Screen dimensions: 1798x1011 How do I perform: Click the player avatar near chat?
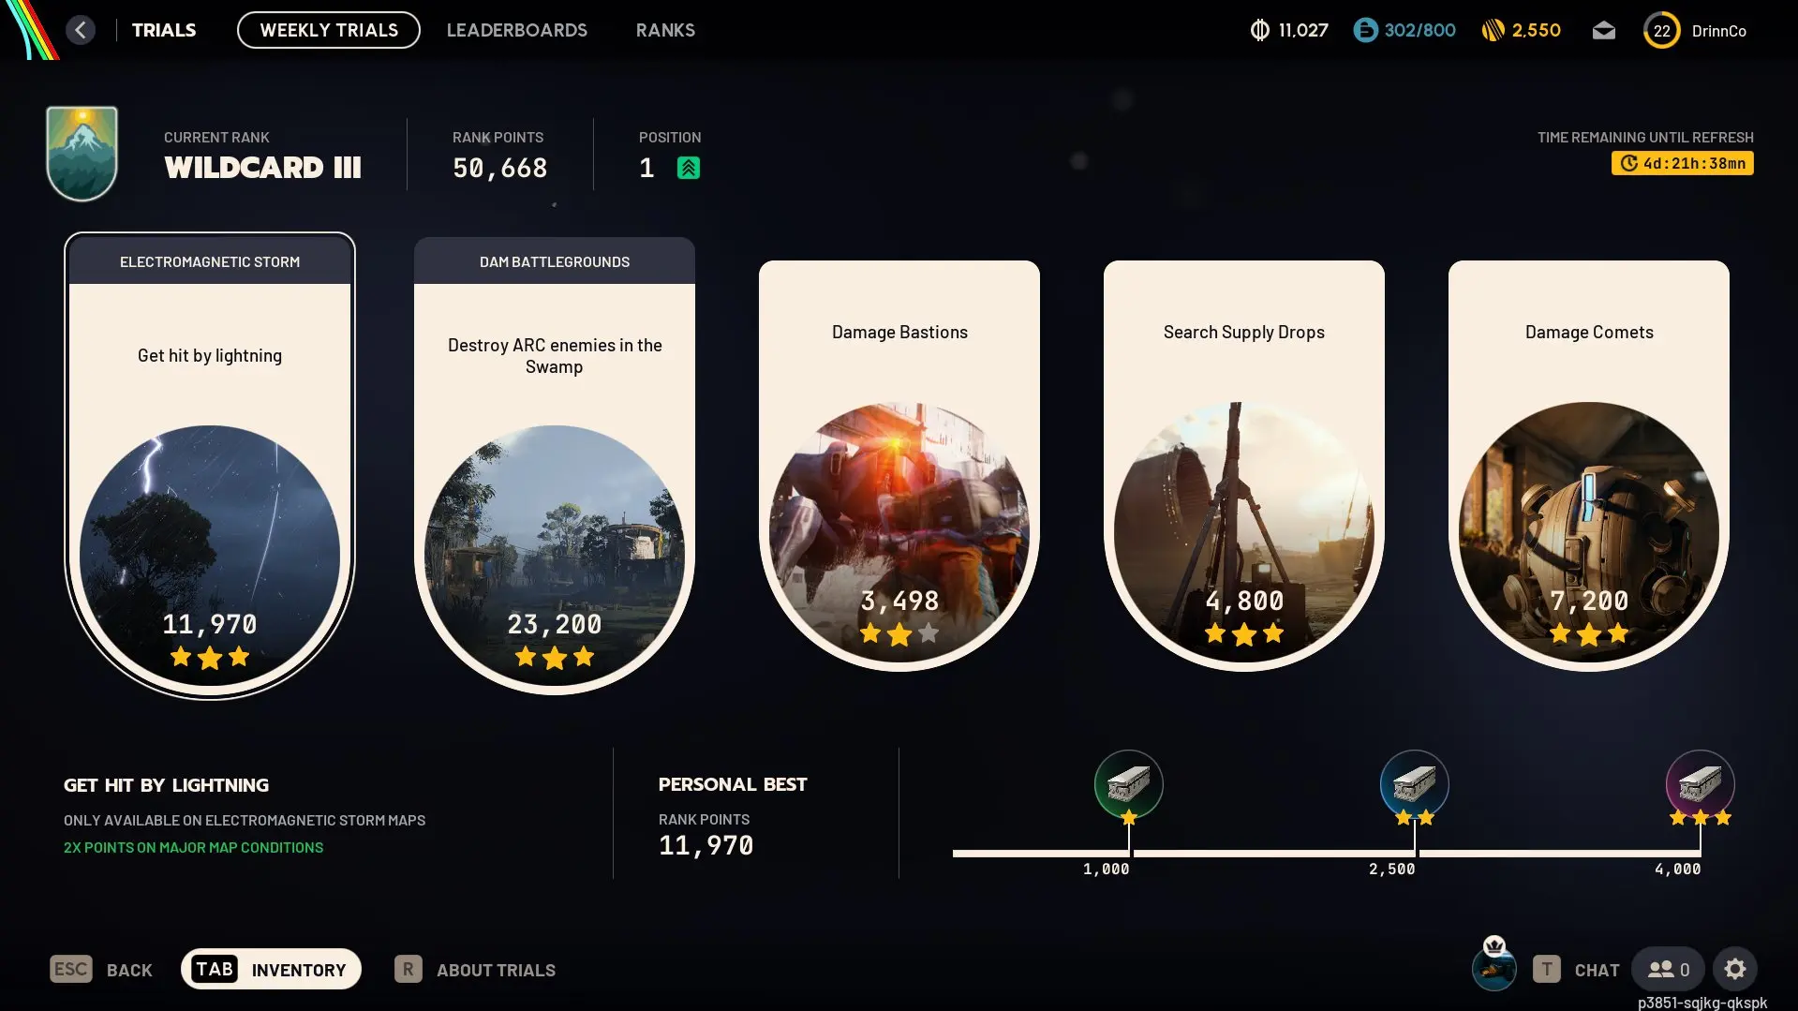1493,966
